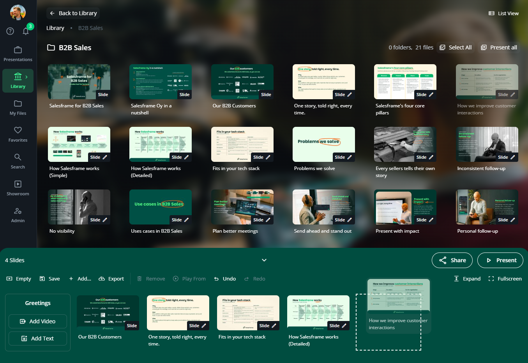The height and width of the screenshot is (363, 528).
Task: Edit pencil on Salesframe's four core pillars
Action: pos(431,95)
